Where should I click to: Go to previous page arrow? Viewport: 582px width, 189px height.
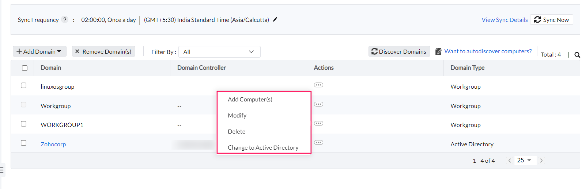pos(510,161)
